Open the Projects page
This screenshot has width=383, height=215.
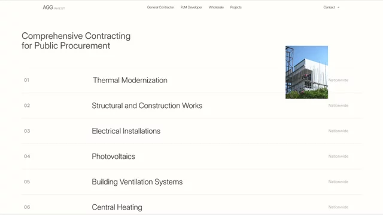point(236,7)
